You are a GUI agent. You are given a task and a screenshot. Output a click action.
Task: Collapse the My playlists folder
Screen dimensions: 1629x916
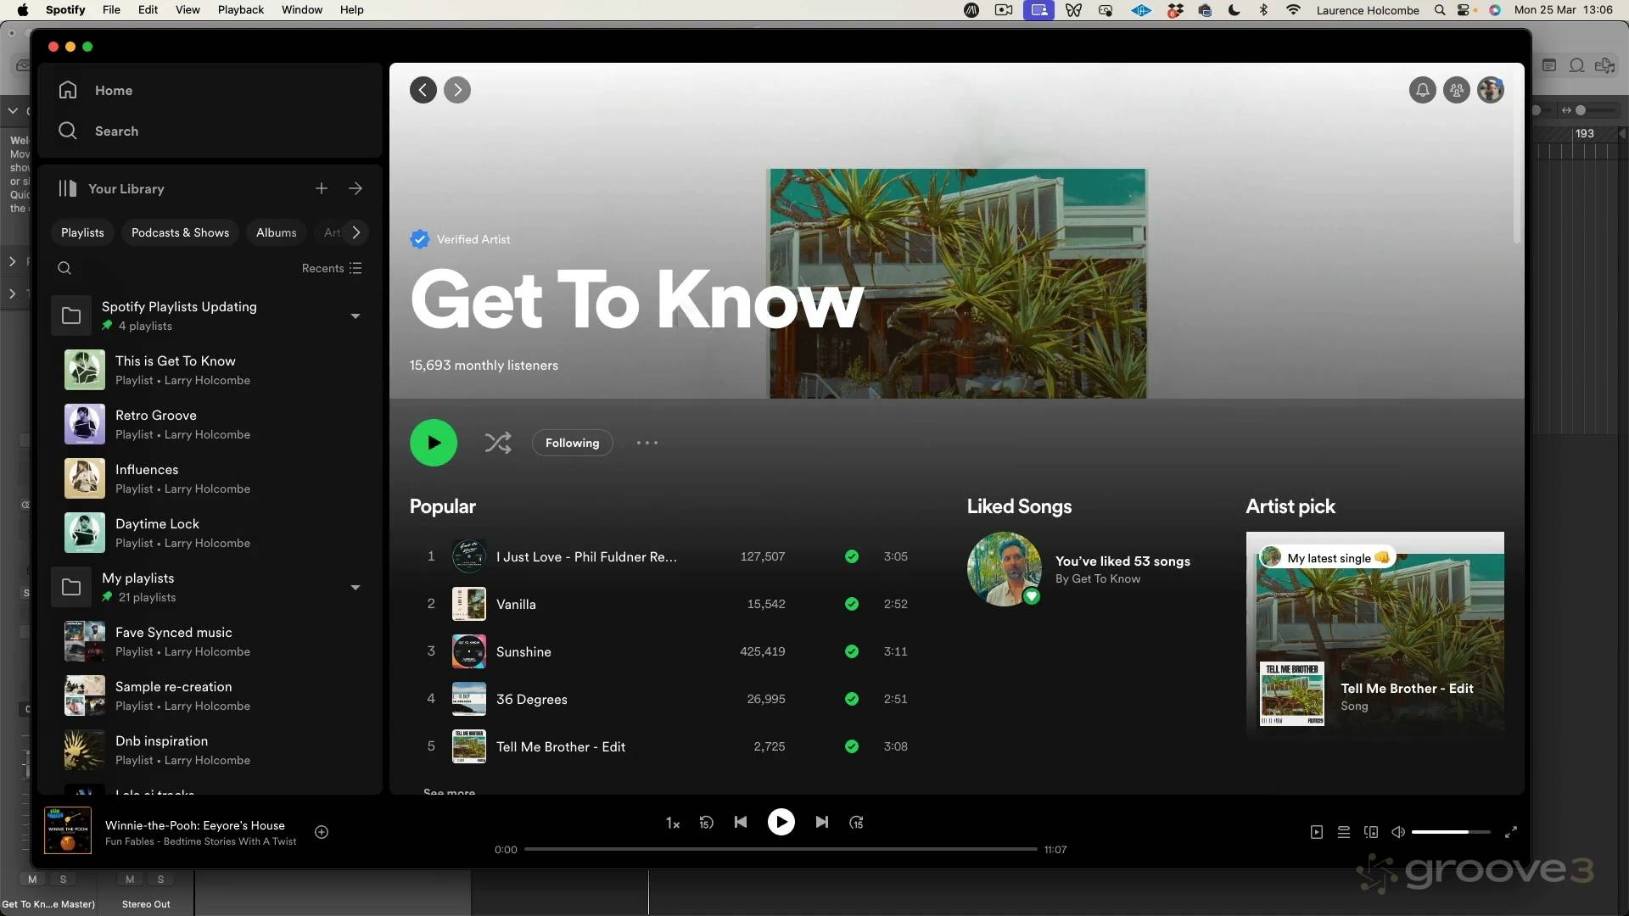tap(355, 588)
